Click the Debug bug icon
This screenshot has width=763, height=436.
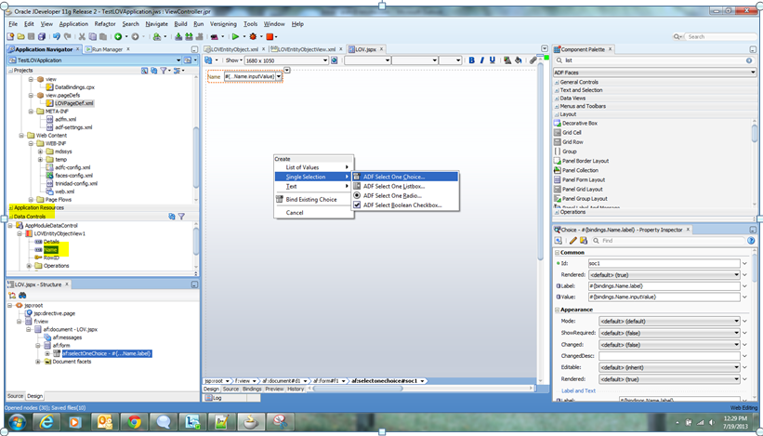coord(253,36)
